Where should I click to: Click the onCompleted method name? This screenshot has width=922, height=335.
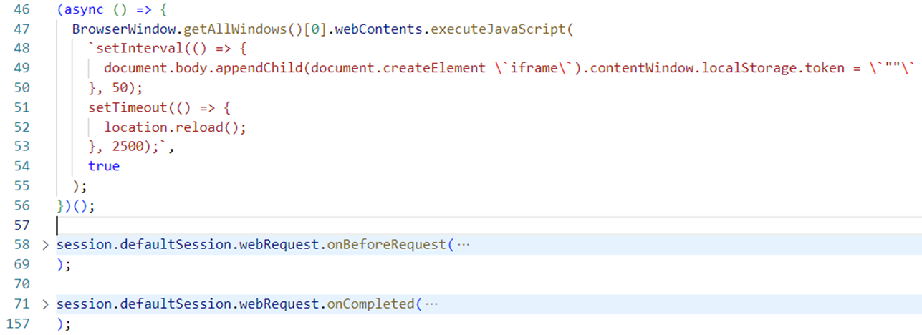[x=371, y=304]
